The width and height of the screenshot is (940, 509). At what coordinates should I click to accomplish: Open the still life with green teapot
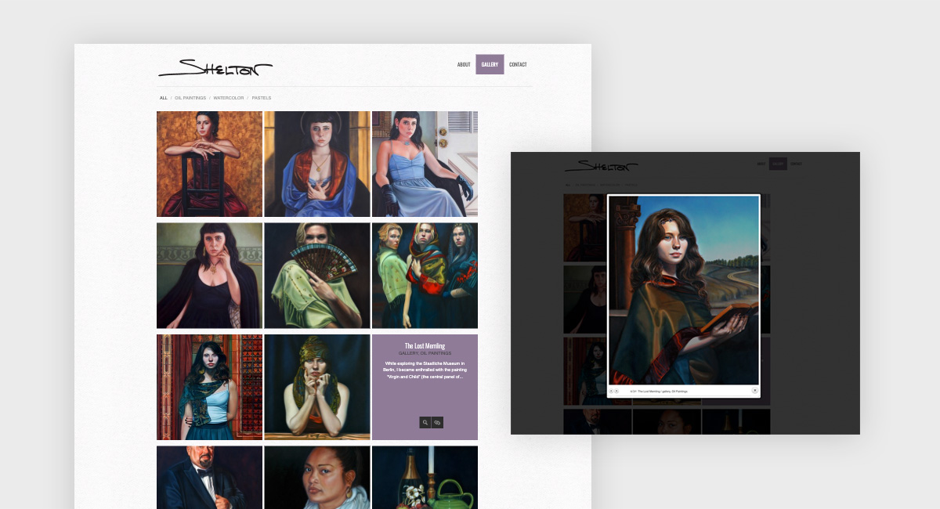(x=425, y=477)
